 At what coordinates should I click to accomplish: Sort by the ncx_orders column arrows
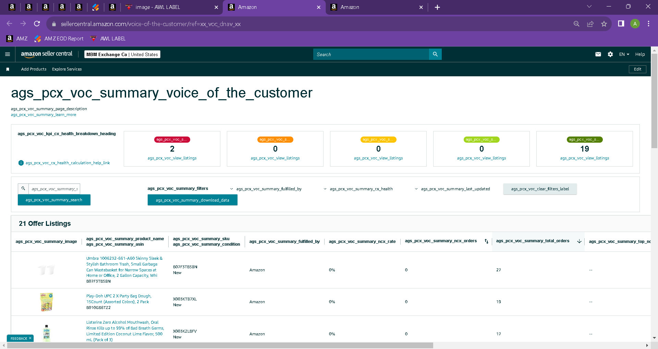click(x=486, y=241)
